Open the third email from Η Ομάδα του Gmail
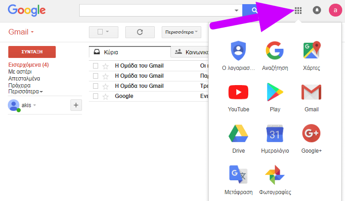This screenshot has width=345, height=201. point(149,86)
